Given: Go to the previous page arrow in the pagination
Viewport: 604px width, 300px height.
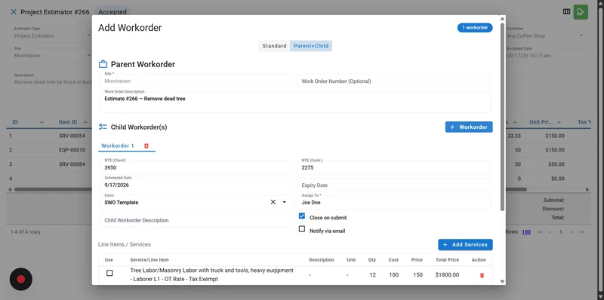Looking at the screenshot, I should point(550,232).
